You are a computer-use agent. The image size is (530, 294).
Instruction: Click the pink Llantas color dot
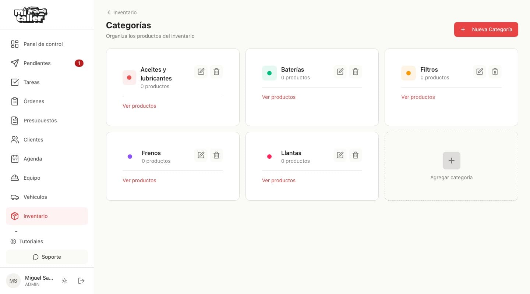coord(269,157)
